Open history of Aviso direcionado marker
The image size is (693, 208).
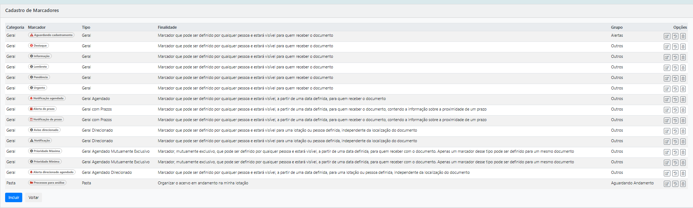675,131
